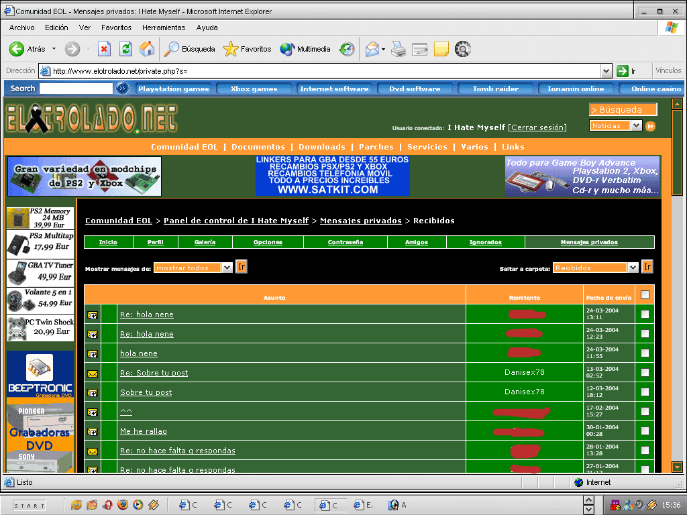Screen dimensions: 687x515
Task: Click the address bar URL field
Action: 320,71
